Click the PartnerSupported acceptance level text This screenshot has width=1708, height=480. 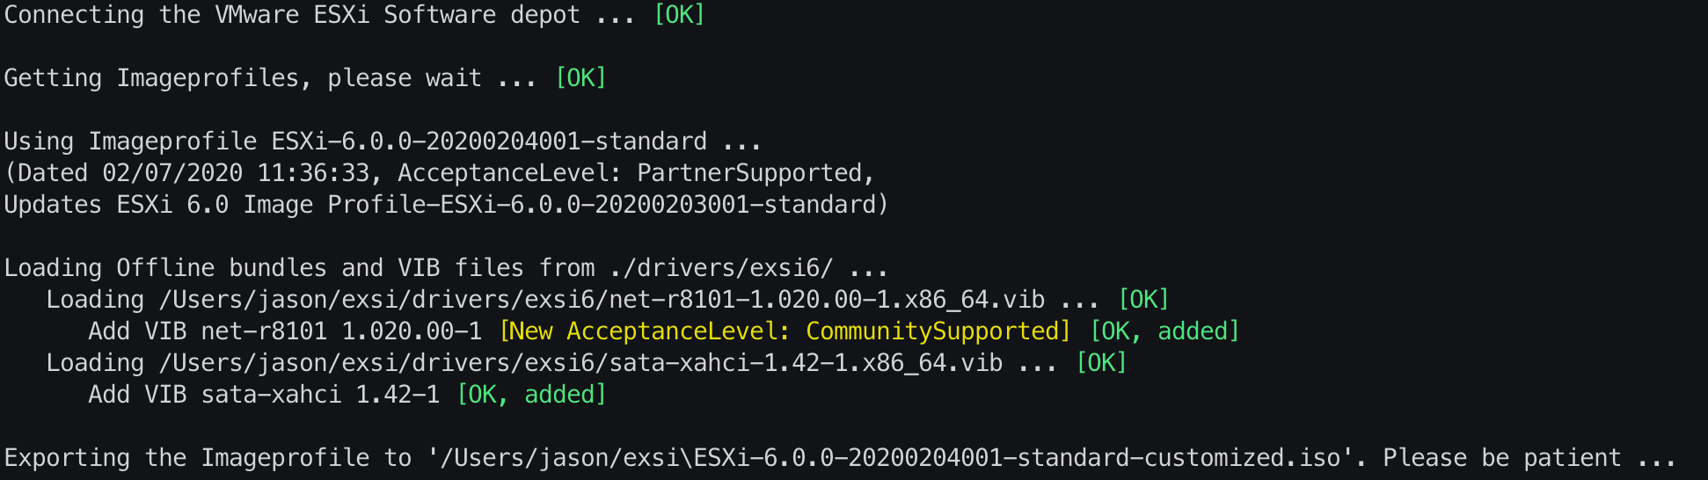coord(749,173)
